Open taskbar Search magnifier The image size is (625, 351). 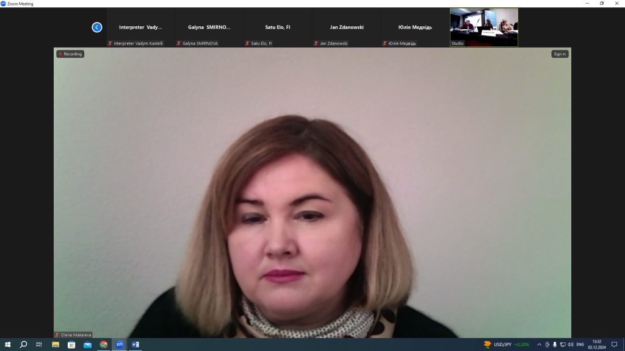23,344
